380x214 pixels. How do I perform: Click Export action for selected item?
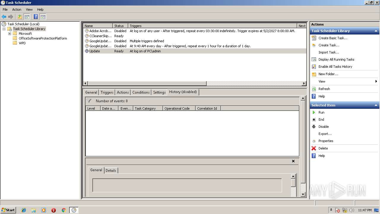point(325,134)
